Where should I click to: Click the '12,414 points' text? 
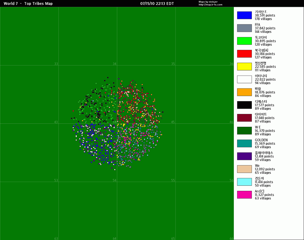point(264,156)
